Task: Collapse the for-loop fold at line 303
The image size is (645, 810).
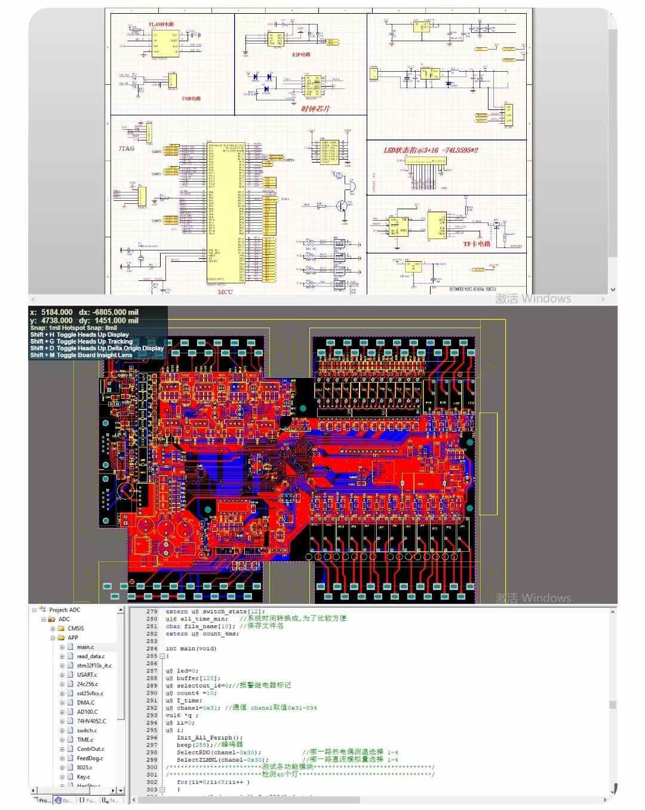Action: click(162, 789)
